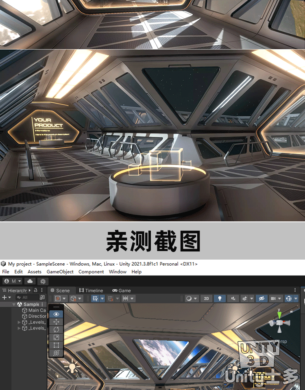This screenshot has height=390, width=305.
Task: Toggle grid visibility in Scene view
Action: [x=95, y=299]
